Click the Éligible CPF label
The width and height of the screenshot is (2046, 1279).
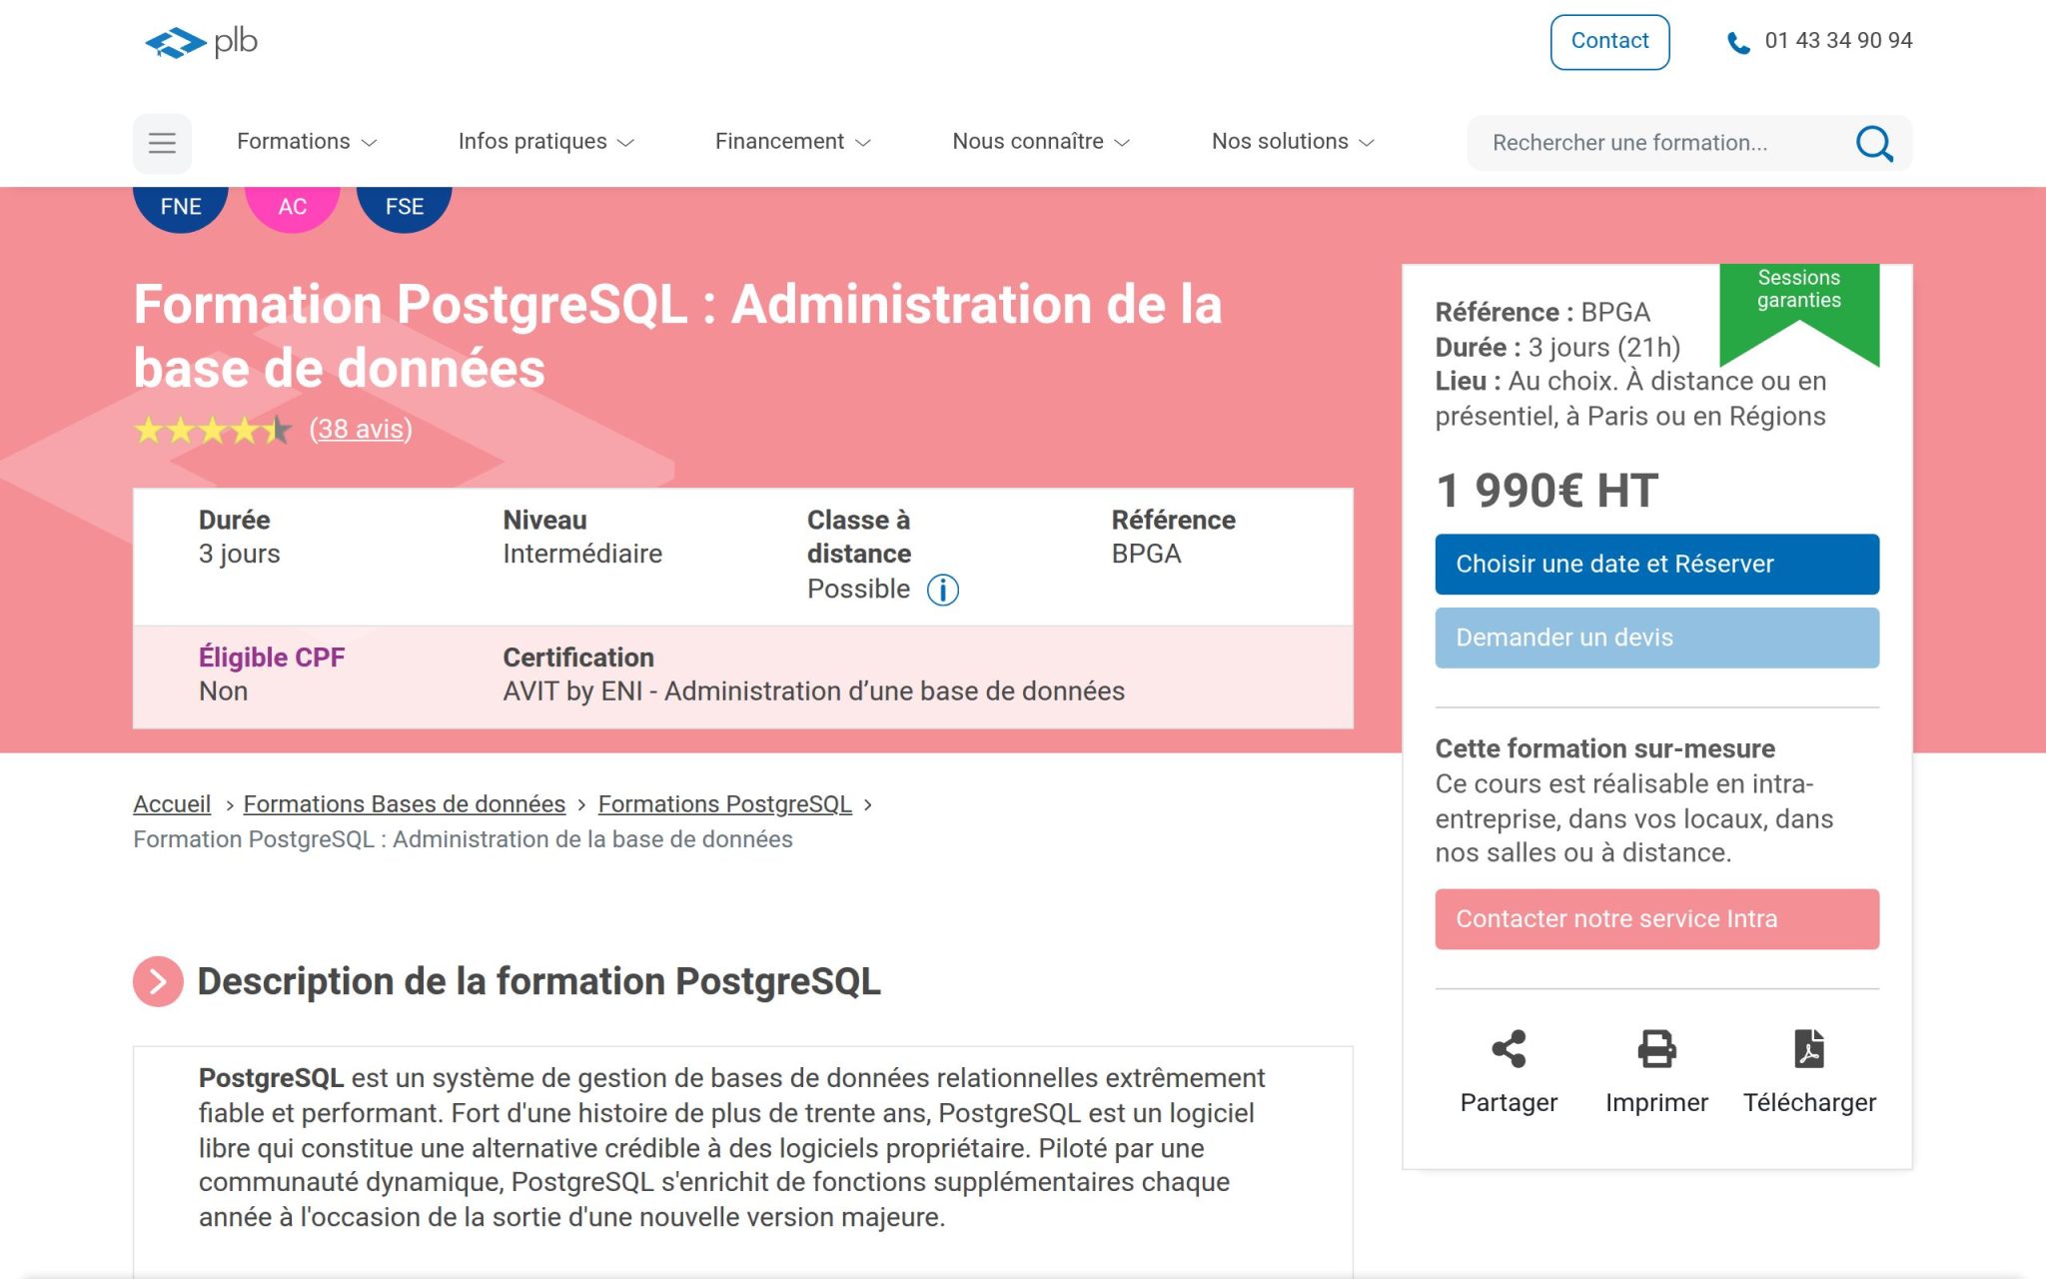click(x=272, y=657)
